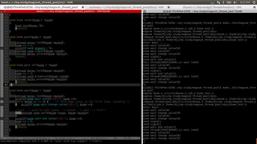Click the void bsem_wait function line
The height and width of the screenshot is (144, 257).
(30, 90)
